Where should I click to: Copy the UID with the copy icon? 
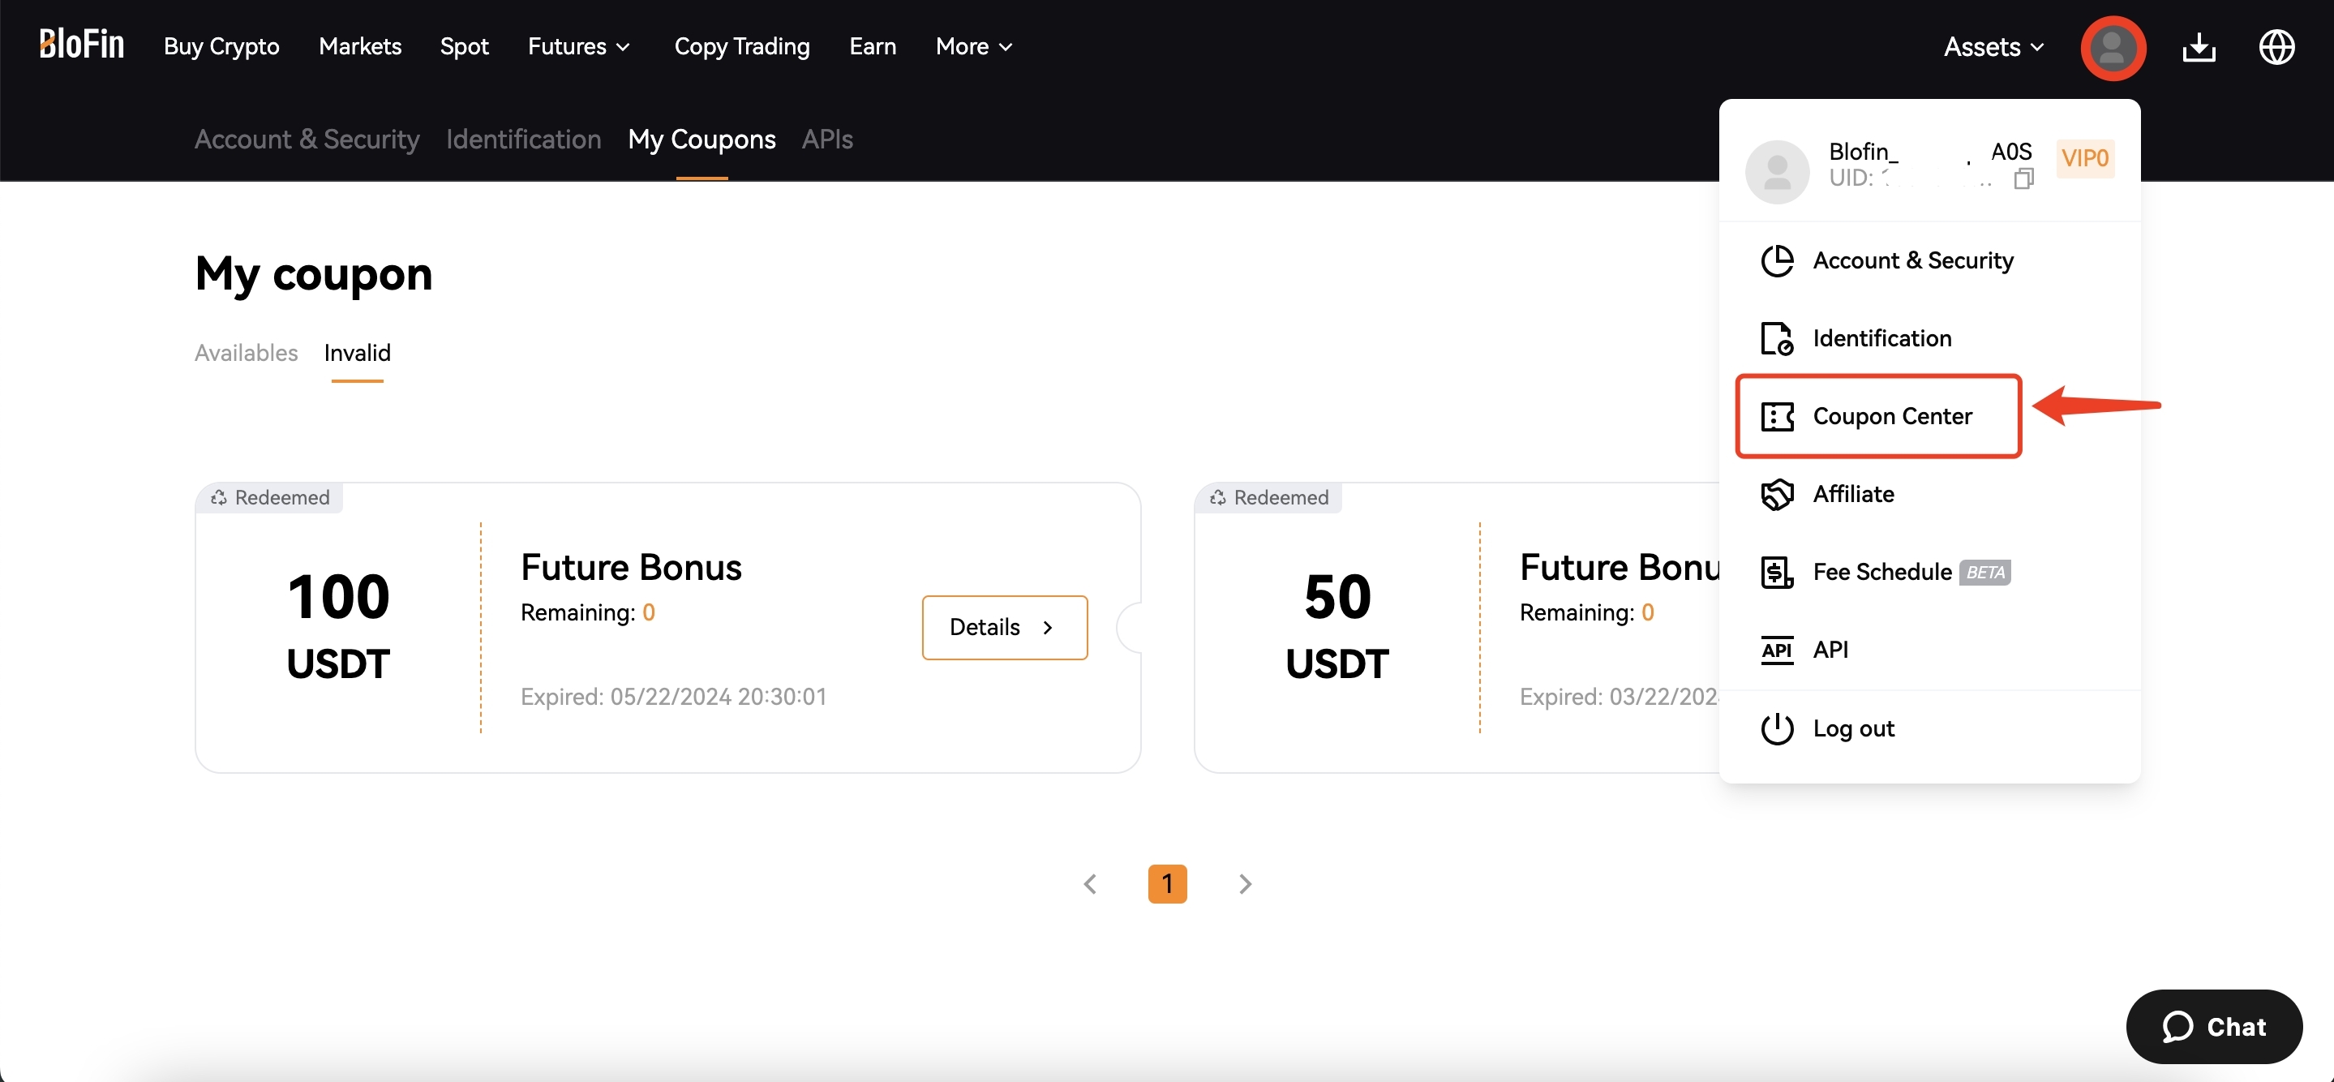point(2023,178)
